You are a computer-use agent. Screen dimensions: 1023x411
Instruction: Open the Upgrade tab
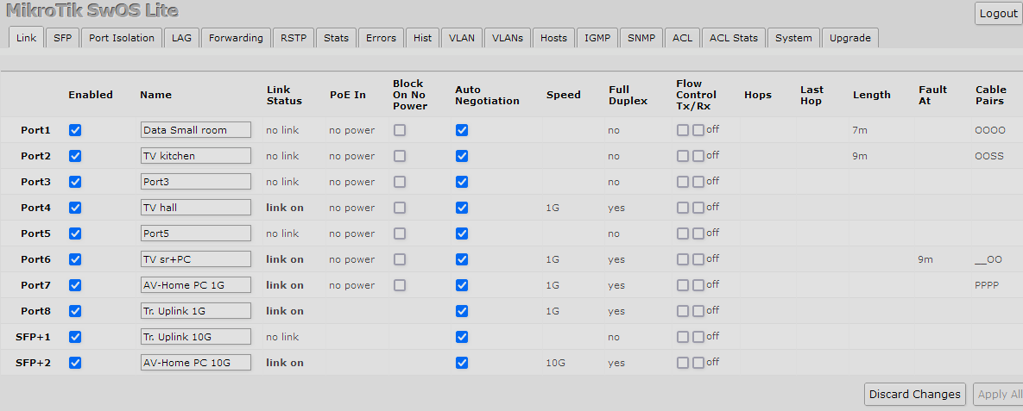[x=849, y=38]
